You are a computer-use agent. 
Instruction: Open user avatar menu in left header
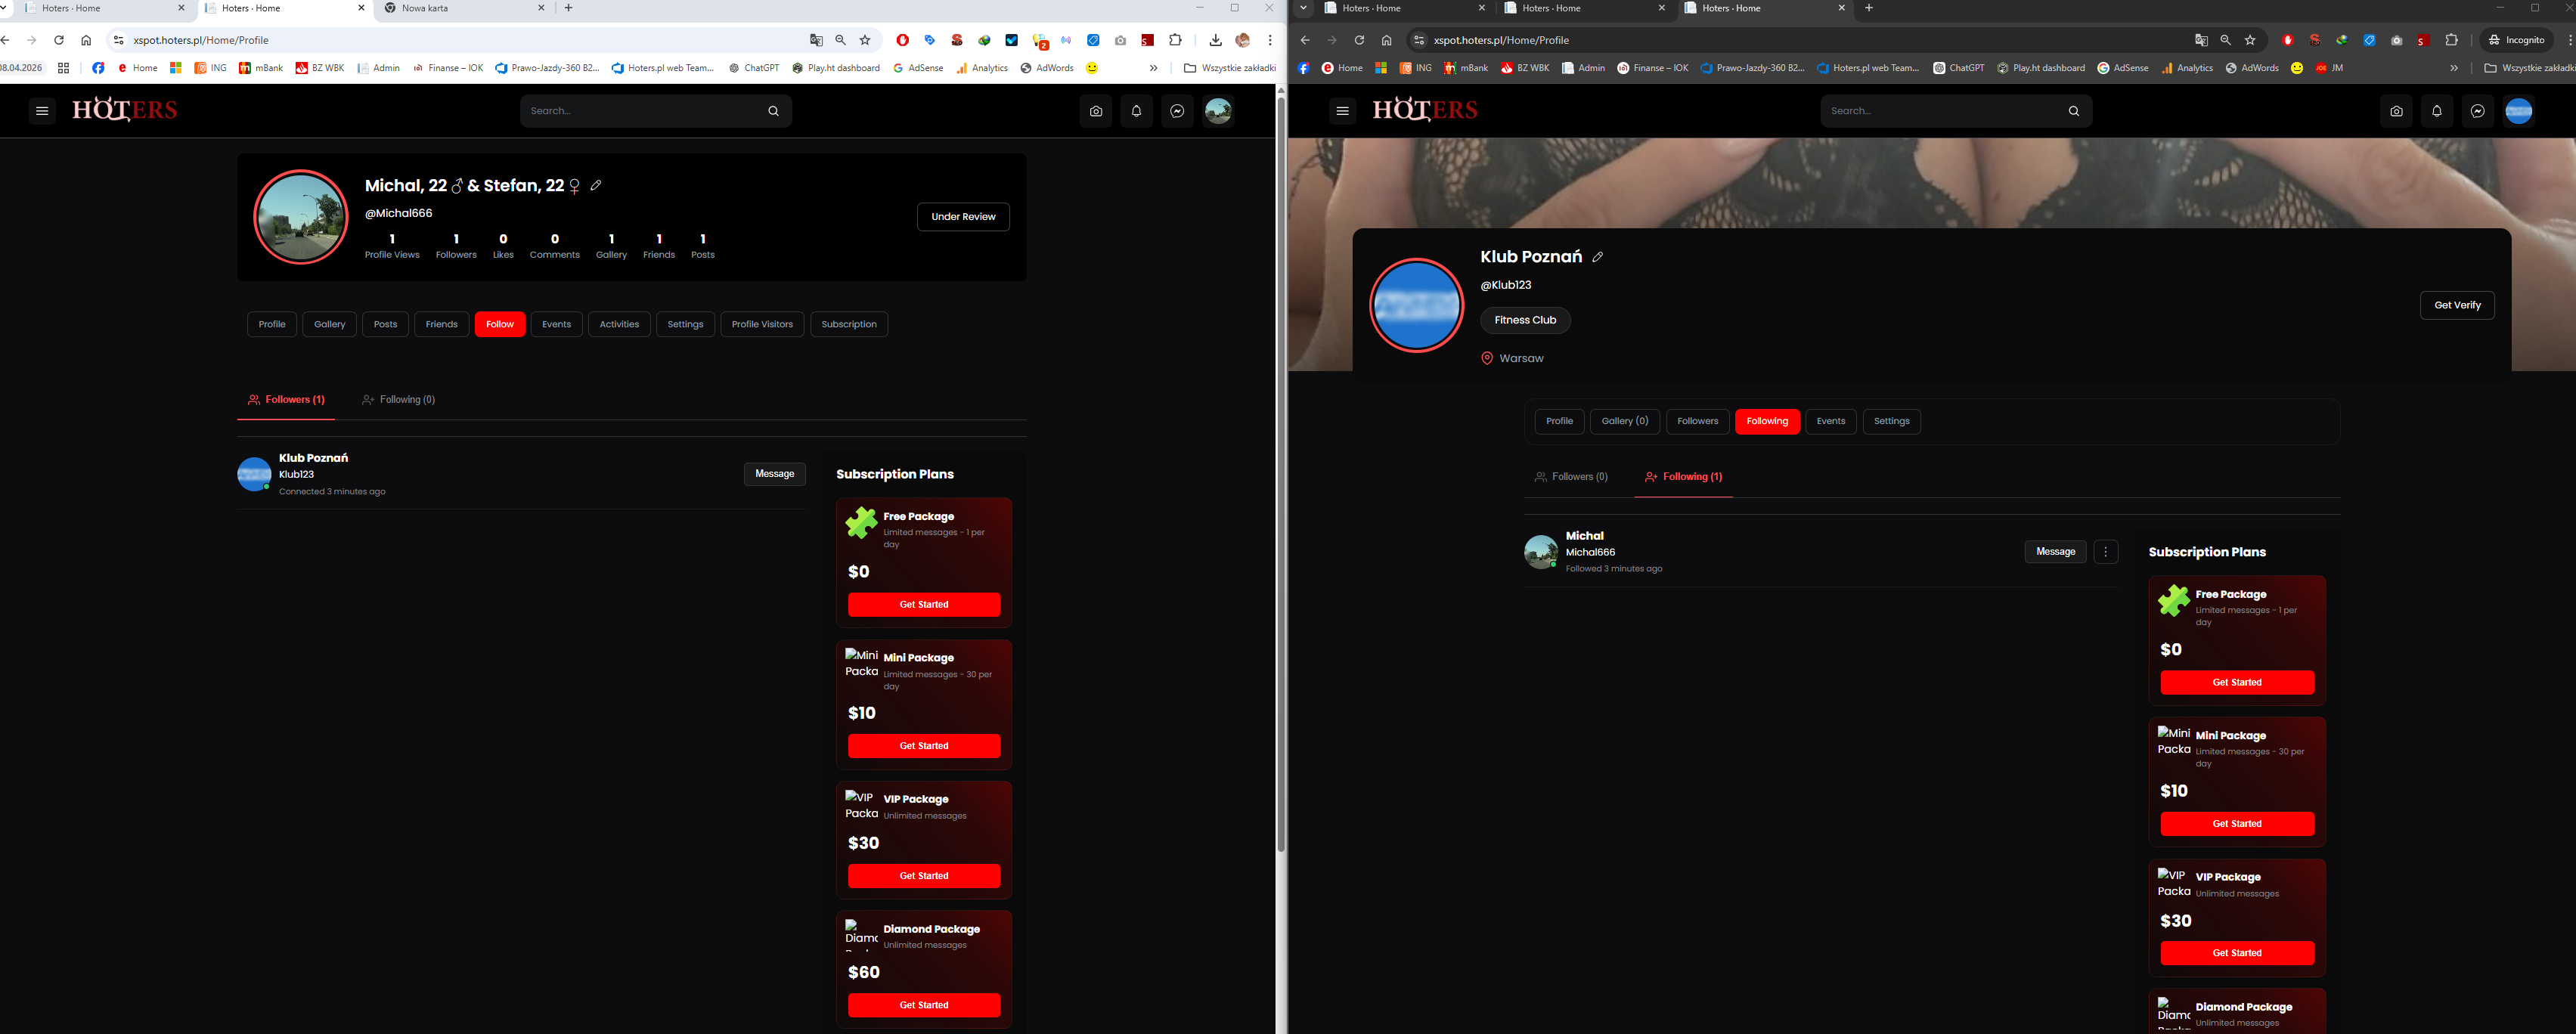click(x=1218, y=111)
